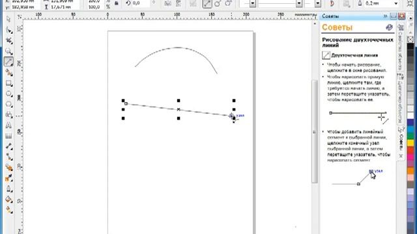Pick the orange color swatch
This screenshot has width=417, height=234.
pos(410,170)
